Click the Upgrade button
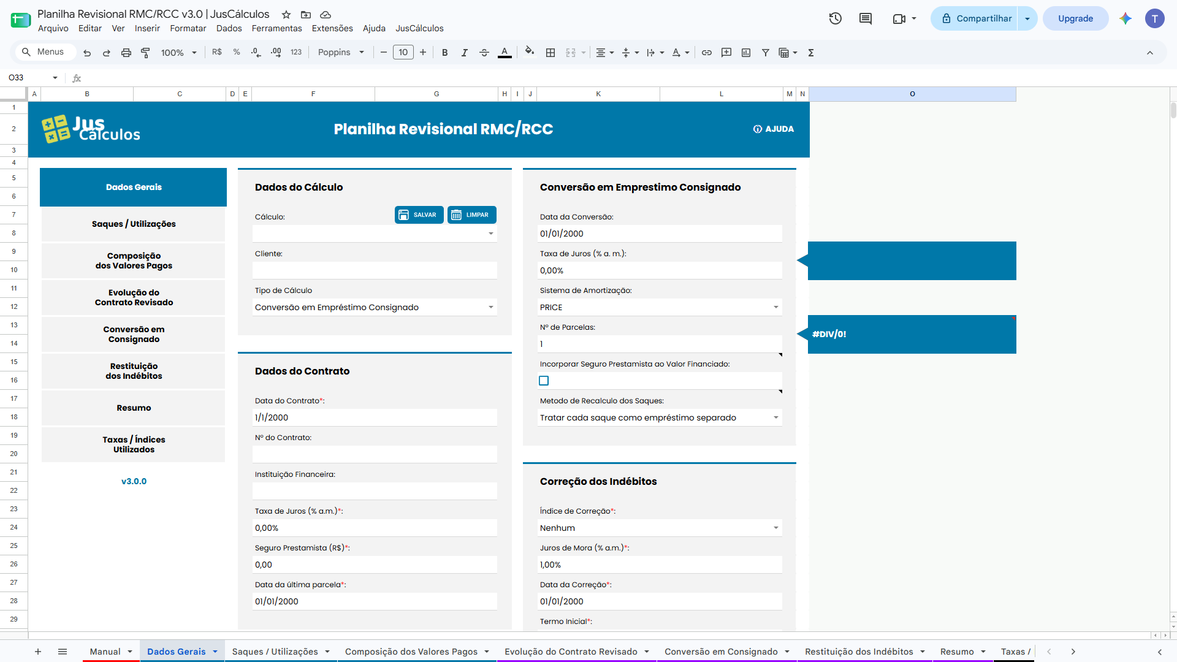 click(1075, 18)
